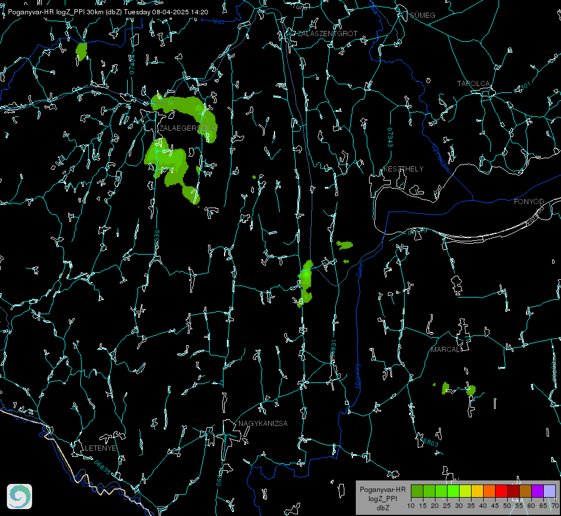Click the dbZ unit text in the legend

[382, 508]
